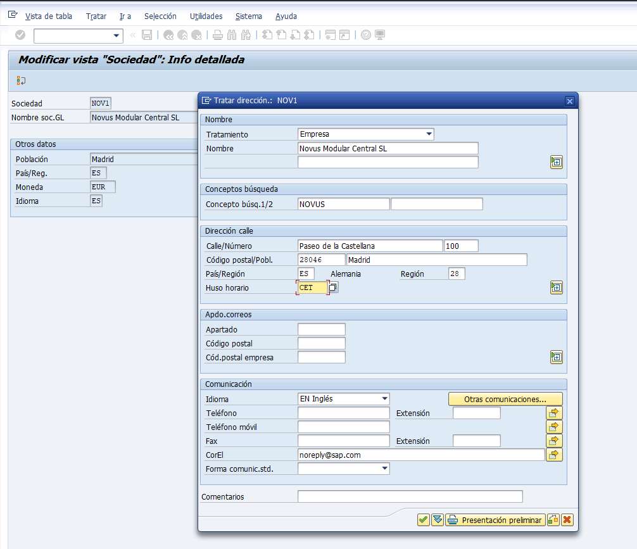Open the Tratamiento dropdown
The image size is (637, 549).
(x=429, y=134)
